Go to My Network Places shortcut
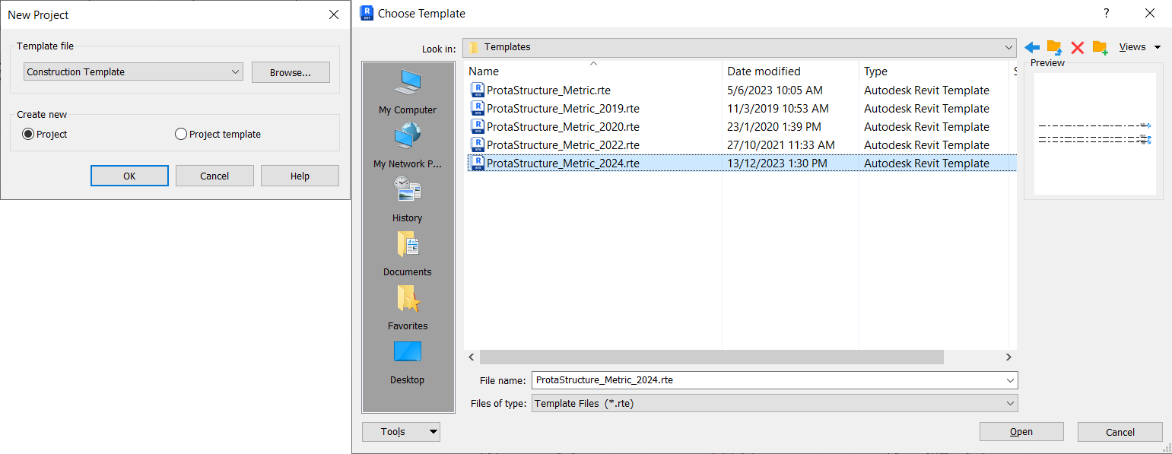 click(x=407, y=146)
